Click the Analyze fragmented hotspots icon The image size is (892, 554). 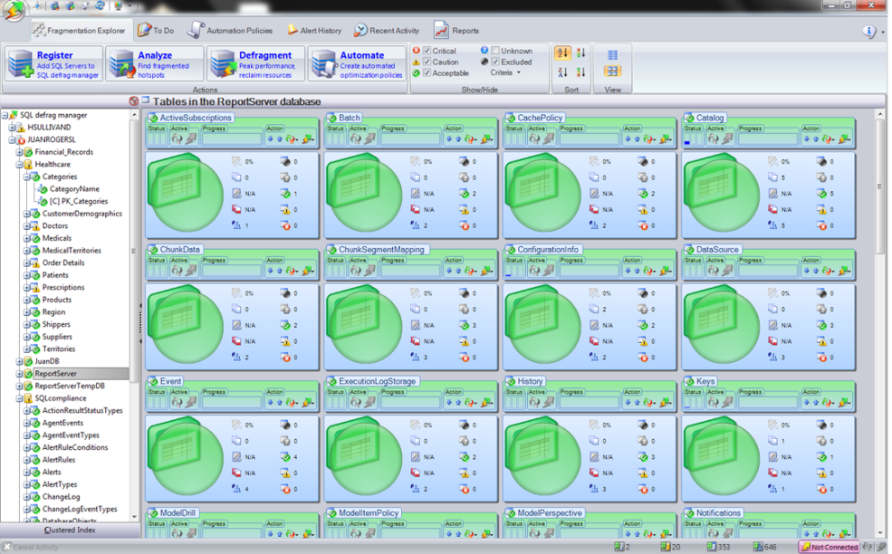[121, 65]
